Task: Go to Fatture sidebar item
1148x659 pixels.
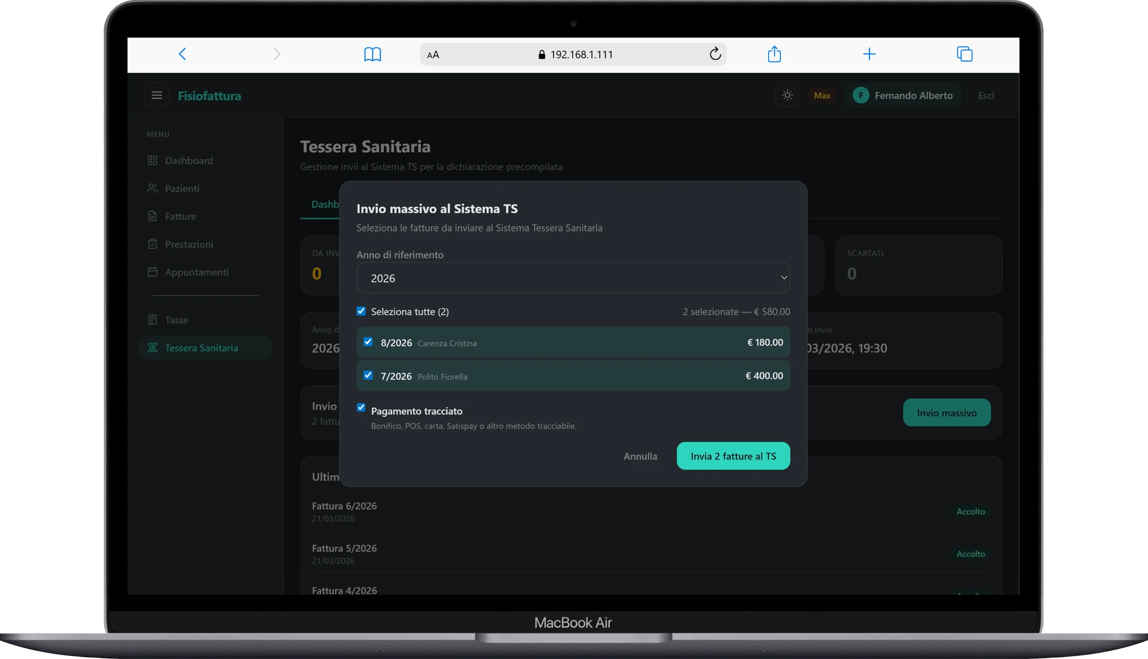Action: (180, 216)
